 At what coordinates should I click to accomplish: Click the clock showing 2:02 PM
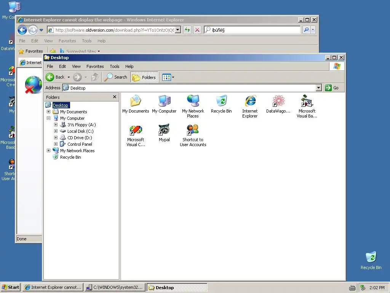click(x=377, y=288)
